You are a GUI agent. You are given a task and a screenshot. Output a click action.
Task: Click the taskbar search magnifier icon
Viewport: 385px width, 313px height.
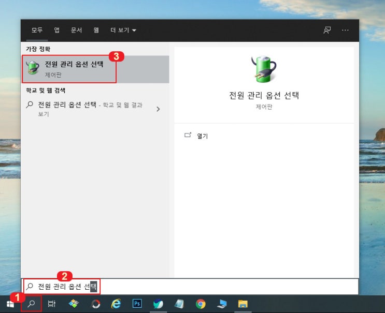click(31, 304)
